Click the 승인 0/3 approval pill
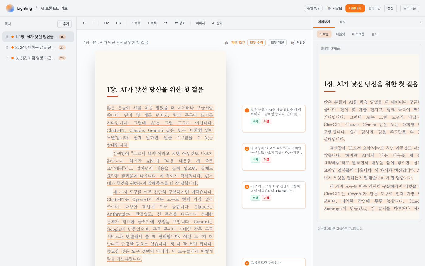425x266 pixels. (x=313, y=9)
